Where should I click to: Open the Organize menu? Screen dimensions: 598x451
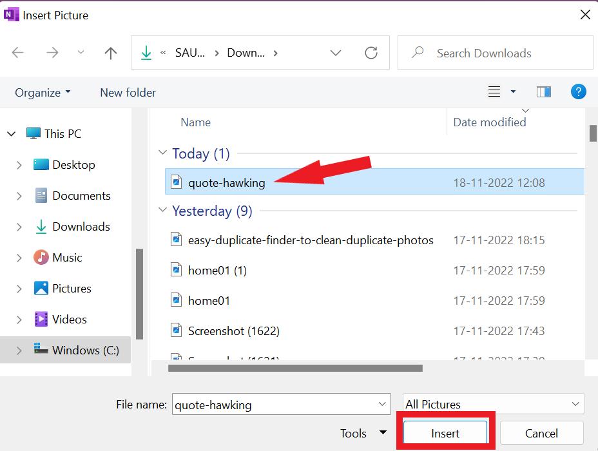point(43,92)
